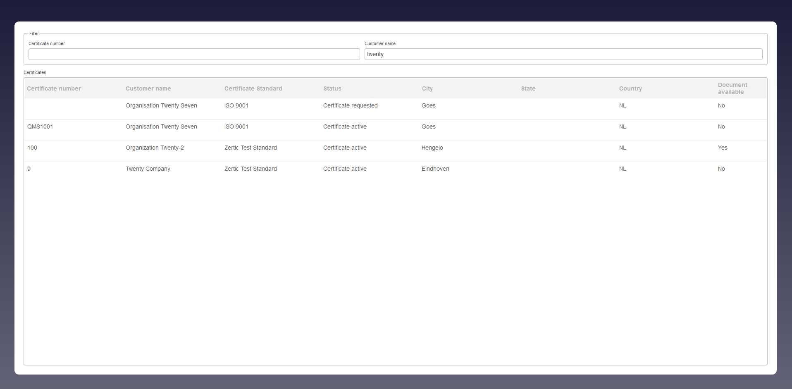Click Organisation Twenty Seven in the QMS1001 row
792x389 pixels.
pyautogui.click(x=161, y=126)
